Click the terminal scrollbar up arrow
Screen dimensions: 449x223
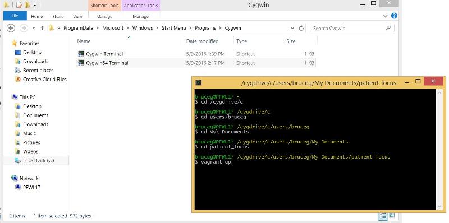coord(439,92)
